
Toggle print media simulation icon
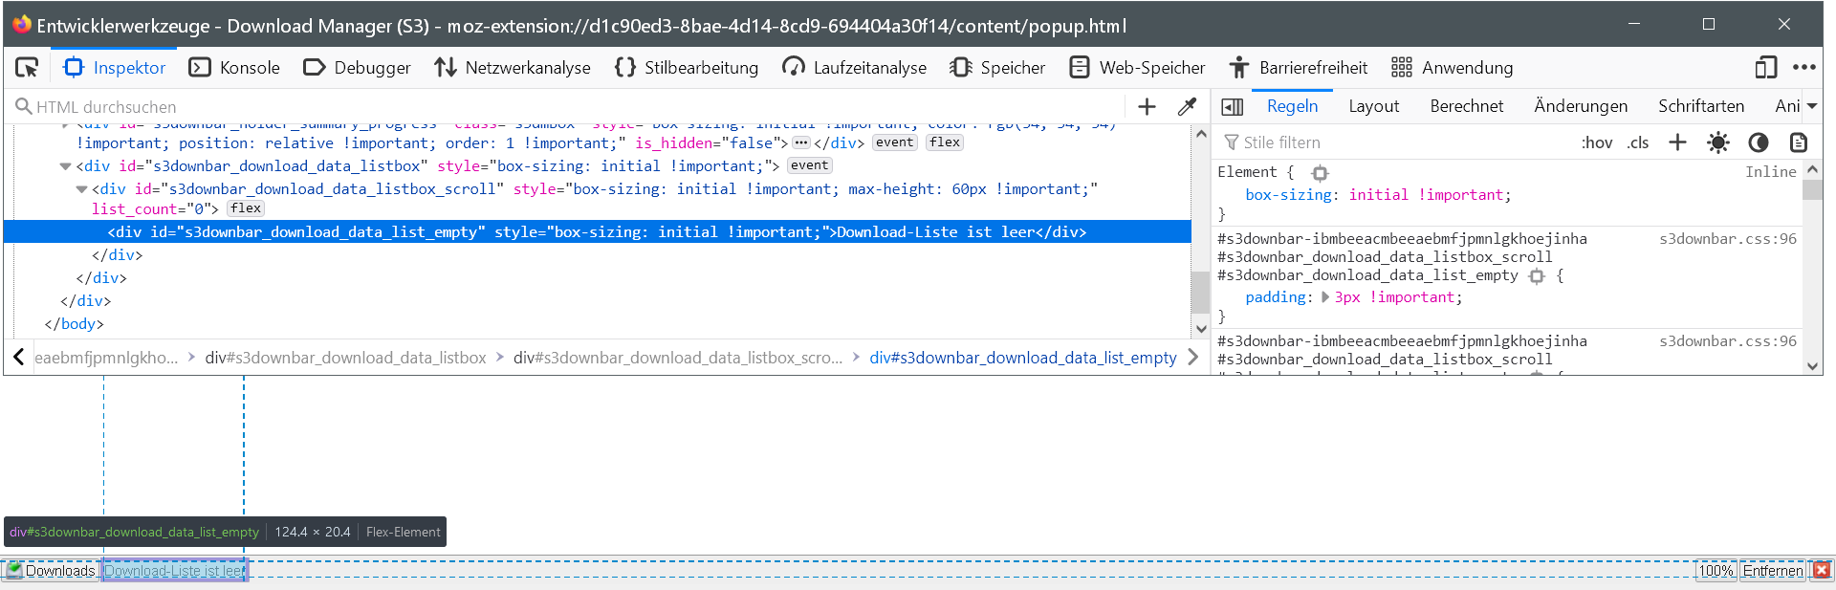(x=1799, y=142)
